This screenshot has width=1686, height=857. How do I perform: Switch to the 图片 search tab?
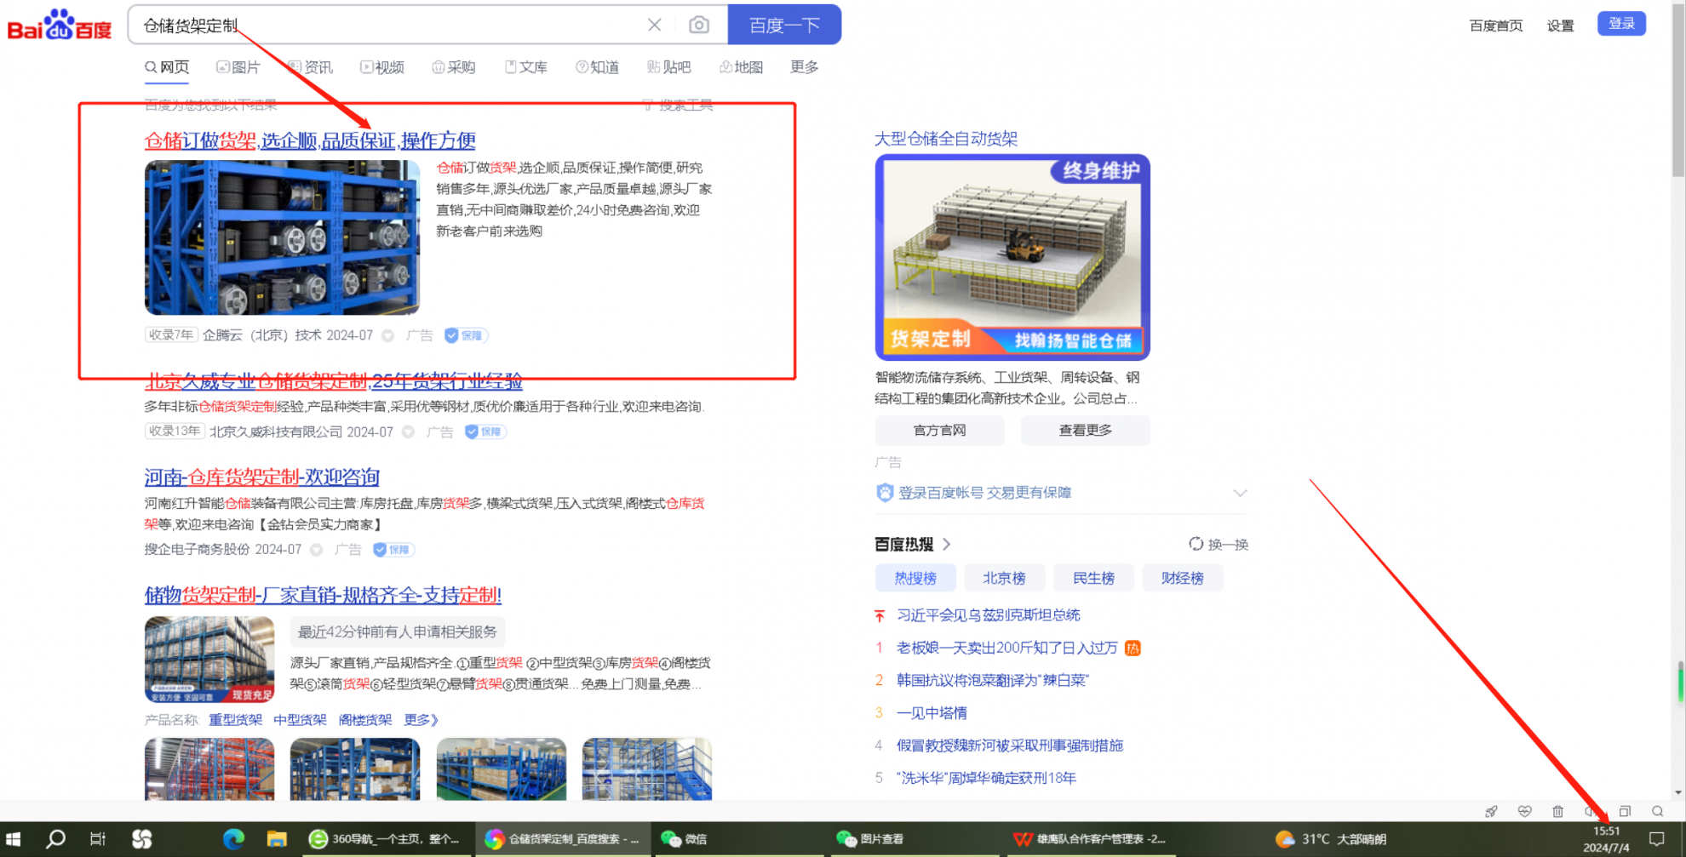click(x=238, y=66)
